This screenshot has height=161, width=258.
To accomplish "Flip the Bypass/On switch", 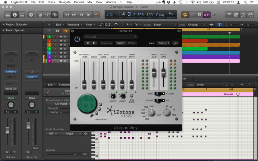I will (x=160, y=101).
